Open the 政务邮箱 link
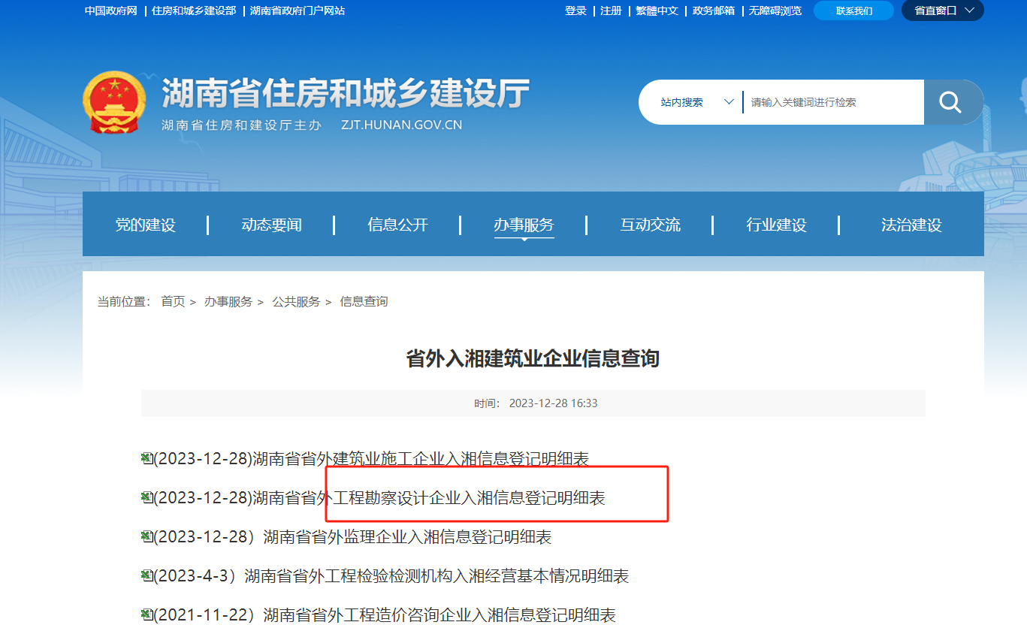Image resolution: width=1027 pixels, height=625 pixels. tap(713, 11)
